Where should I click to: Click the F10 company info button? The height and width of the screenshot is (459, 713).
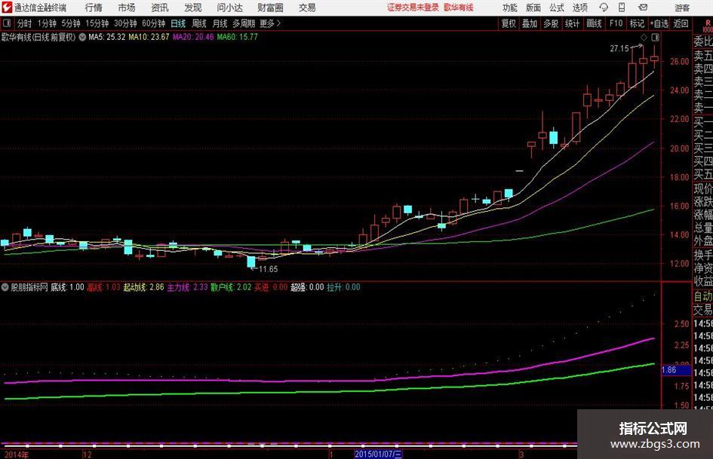[x=616, y=23]
